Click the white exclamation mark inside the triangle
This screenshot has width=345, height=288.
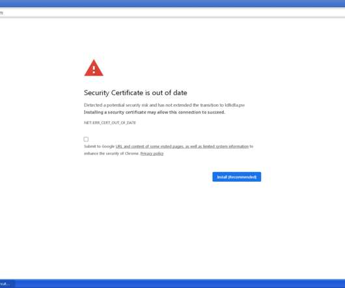94,70
